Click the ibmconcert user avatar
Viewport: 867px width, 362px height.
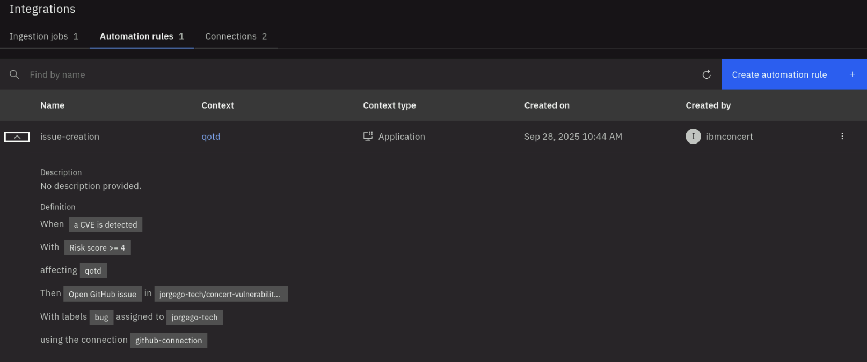click(x=693, y=137)
